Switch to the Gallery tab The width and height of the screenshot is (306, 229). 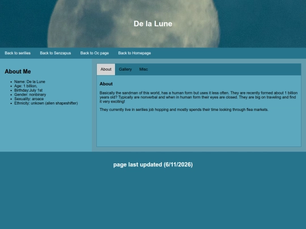(125, 70)
